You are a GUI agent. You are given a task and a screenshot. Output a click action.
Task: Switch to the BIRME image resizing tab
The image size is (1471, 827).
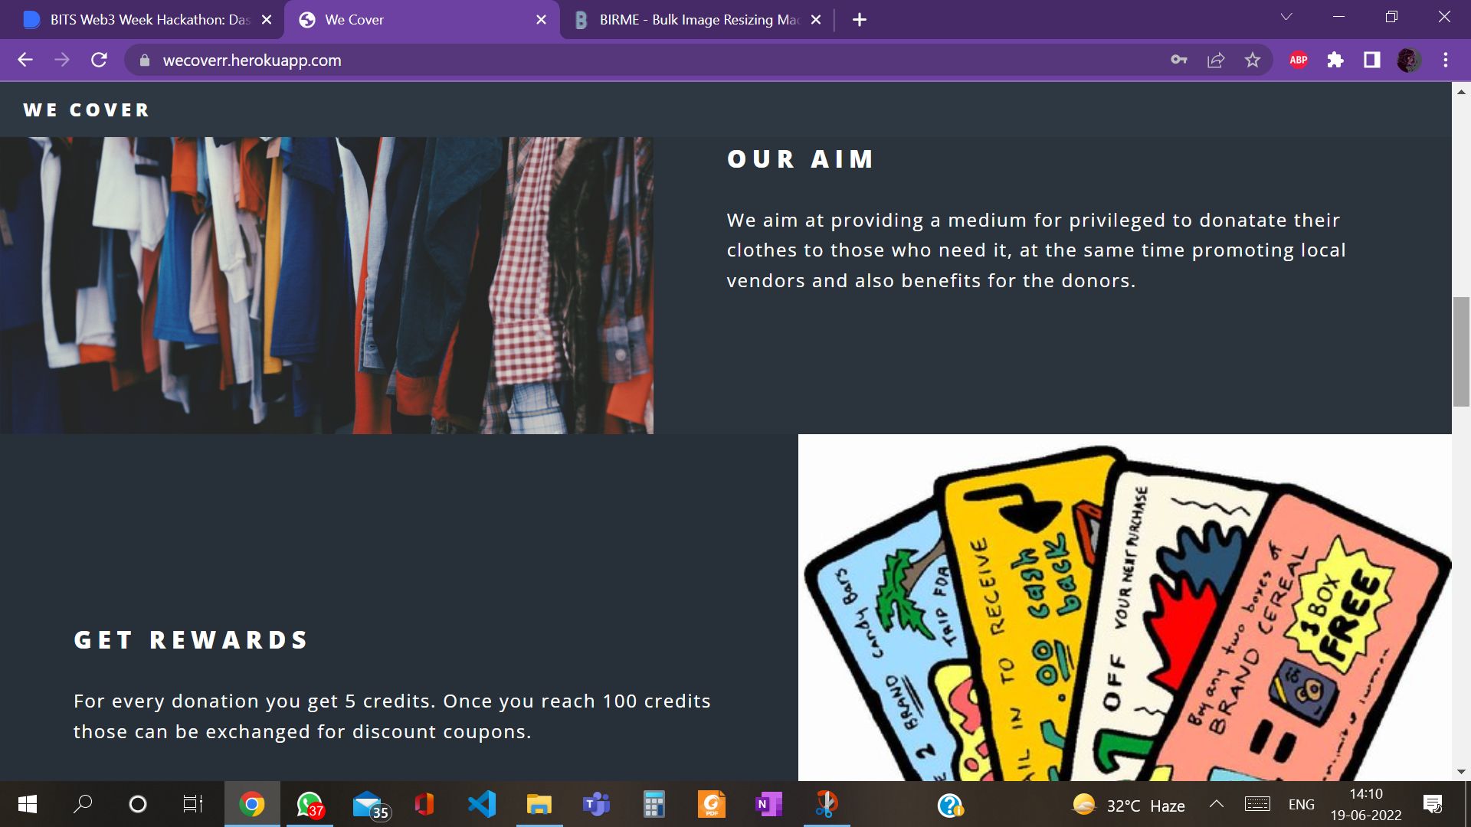693,20
